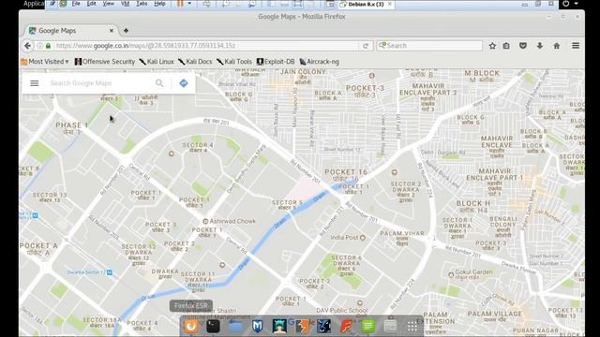Expand the dropdown arrow beside pause button
The image size is (600, 337).
click(x=189, y=4)
